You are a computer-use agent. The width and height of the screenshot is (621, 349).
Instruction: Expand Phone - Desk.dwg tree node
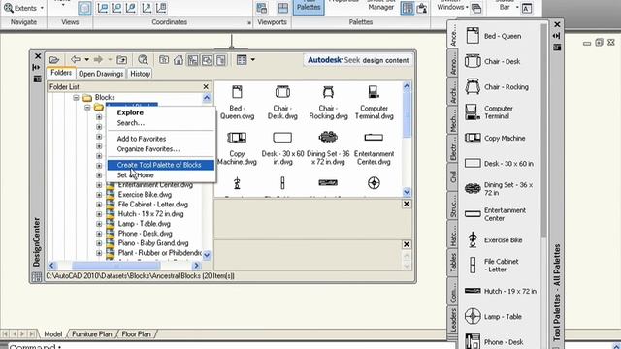[99, 234]
